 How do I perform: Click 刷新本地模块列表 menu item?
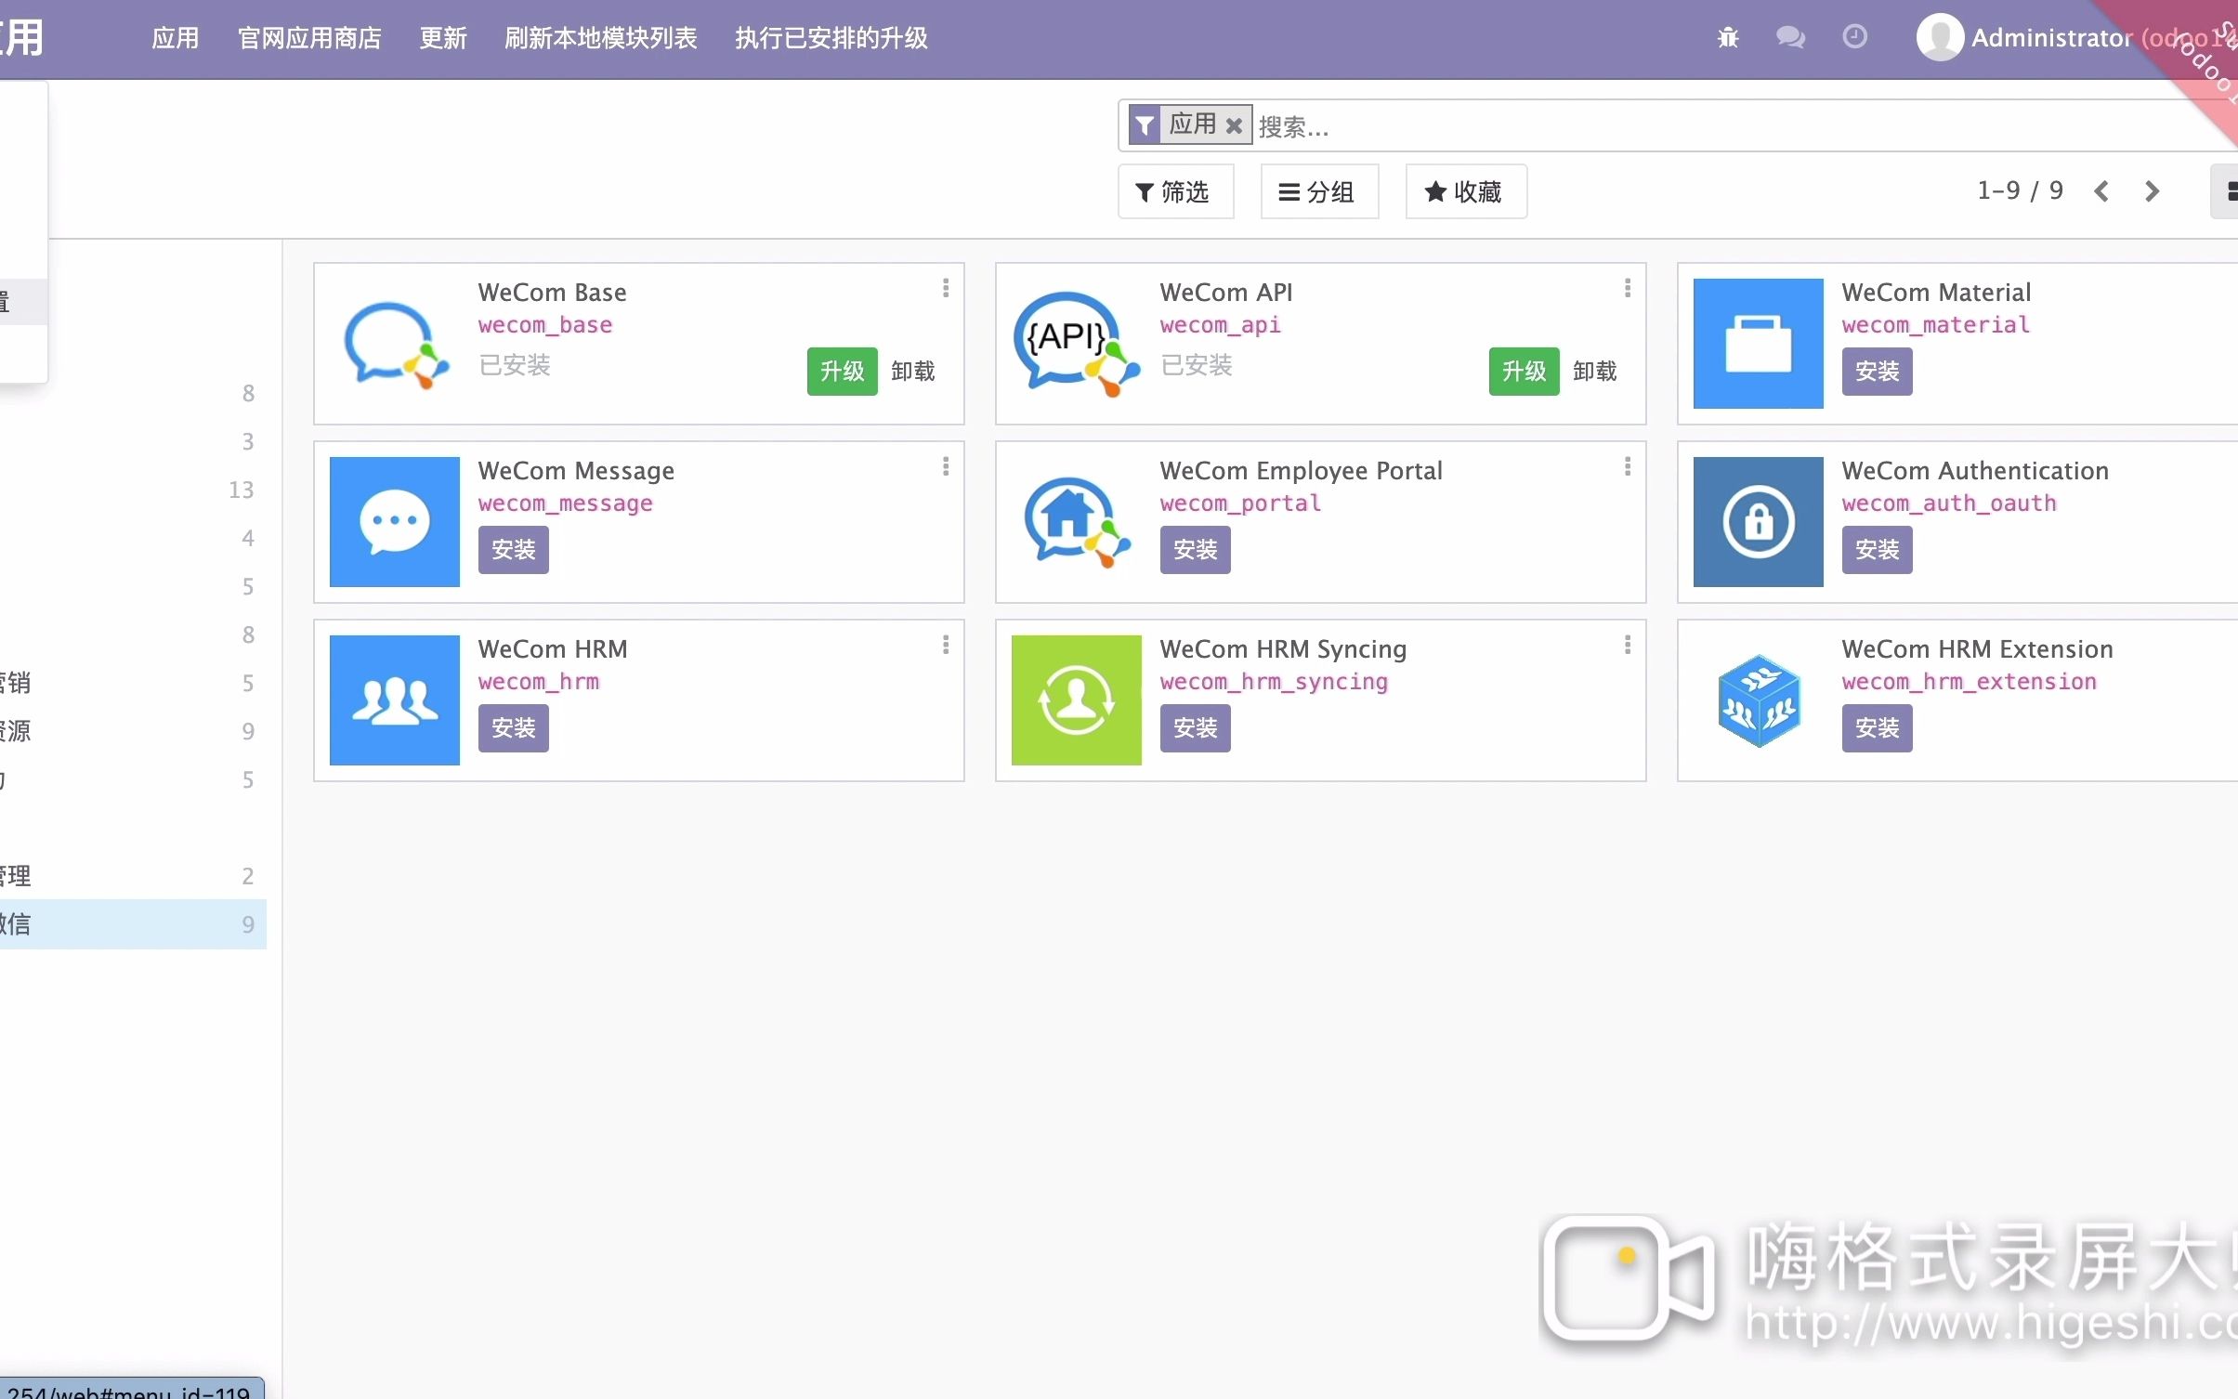tap(601, 38)
